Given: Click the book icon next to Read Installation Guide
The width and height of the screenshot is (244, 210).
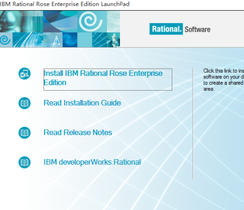Looking at the screenshot, I should 24,103.
